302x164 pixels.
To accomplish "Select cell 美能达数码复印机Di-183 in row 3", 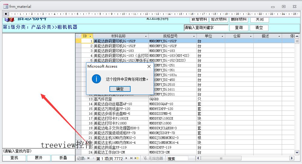I will coord(121,51).
